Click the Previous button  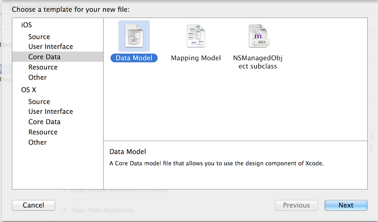click(x=297, y=205)
